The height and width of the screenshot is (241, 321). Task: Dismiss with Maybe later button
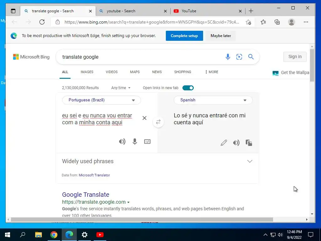221,36
